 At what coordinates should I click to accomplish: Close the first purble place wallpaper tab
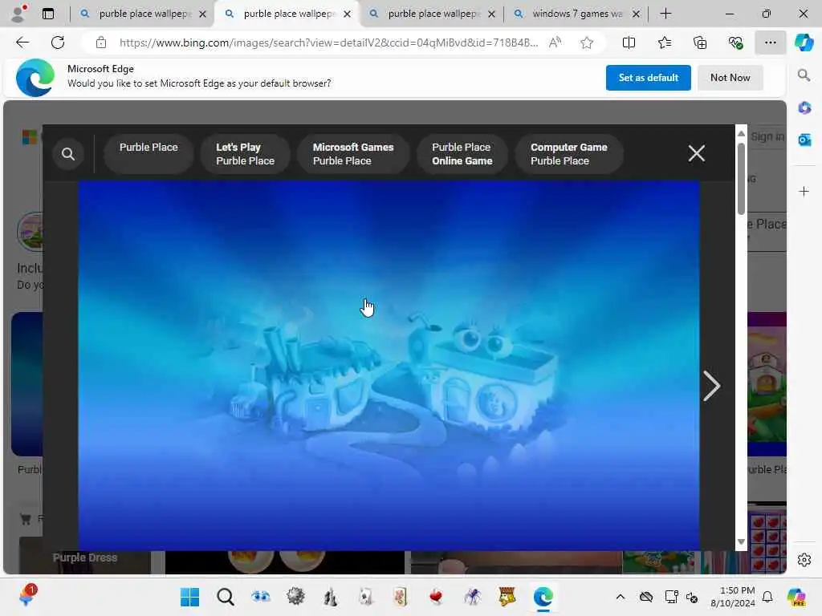tap(203, 14)
